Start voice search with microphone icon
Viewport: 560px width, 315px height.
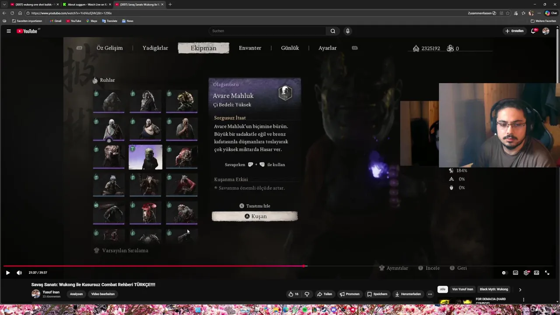coord(348,31)
